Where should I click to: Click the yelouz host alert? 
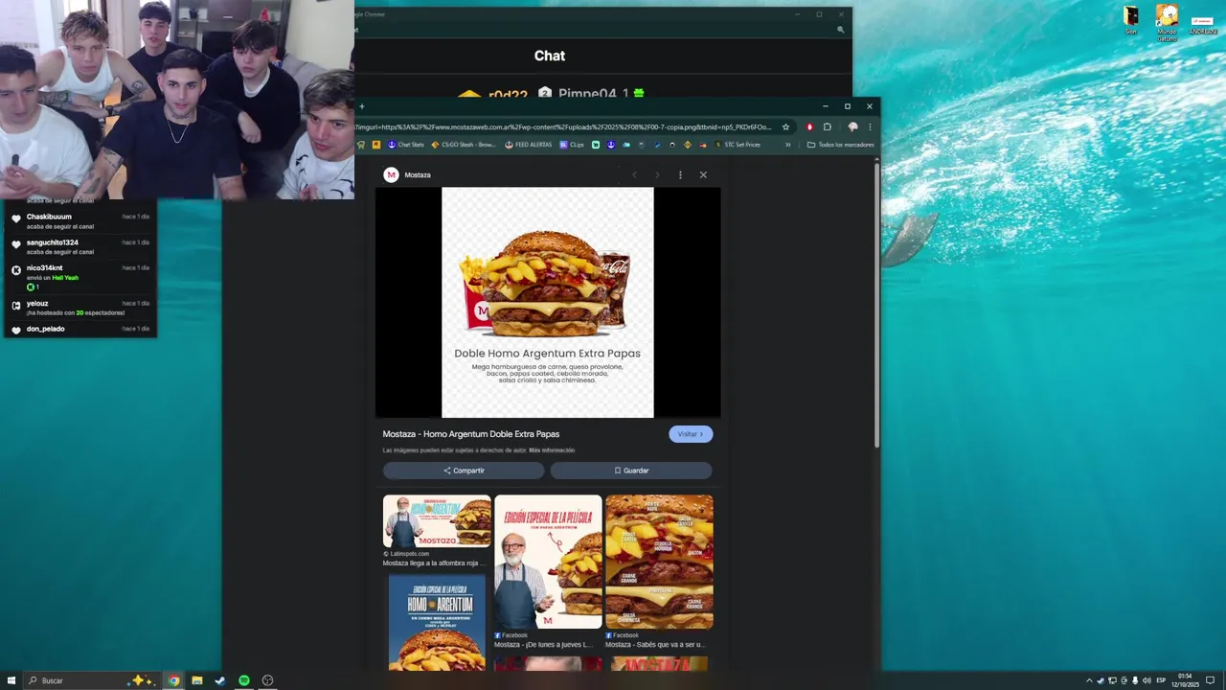tap(79, 308)
